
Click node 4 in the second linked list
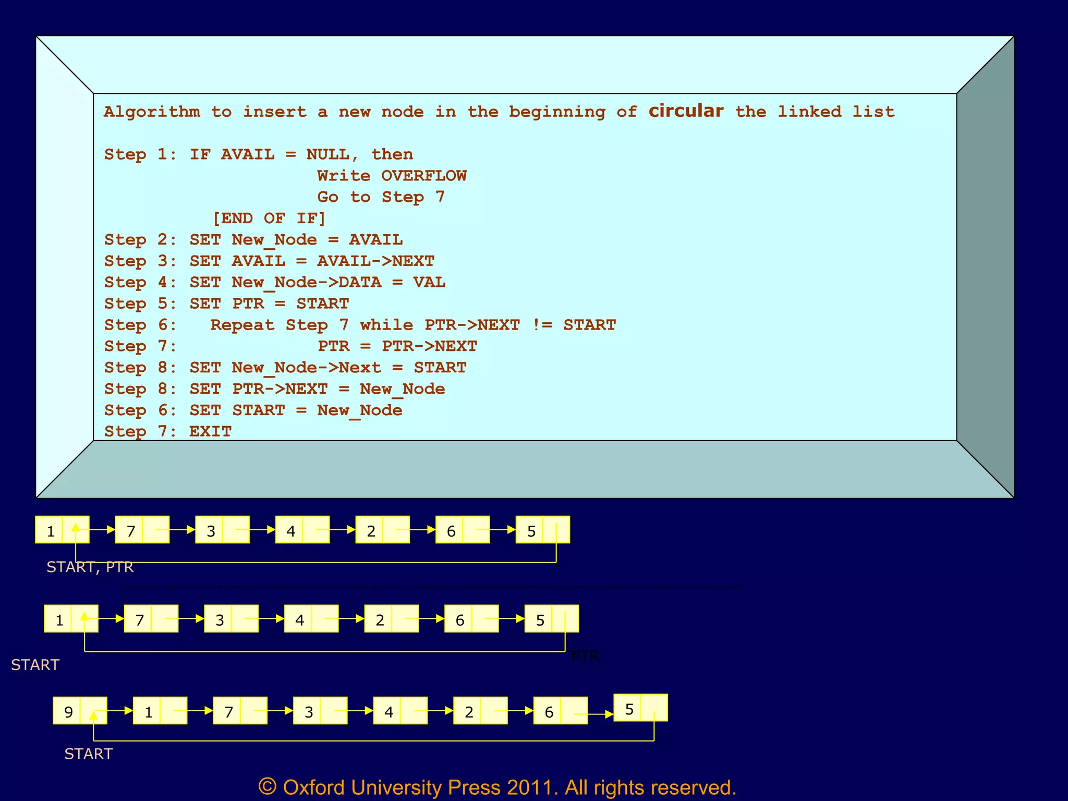299,620
